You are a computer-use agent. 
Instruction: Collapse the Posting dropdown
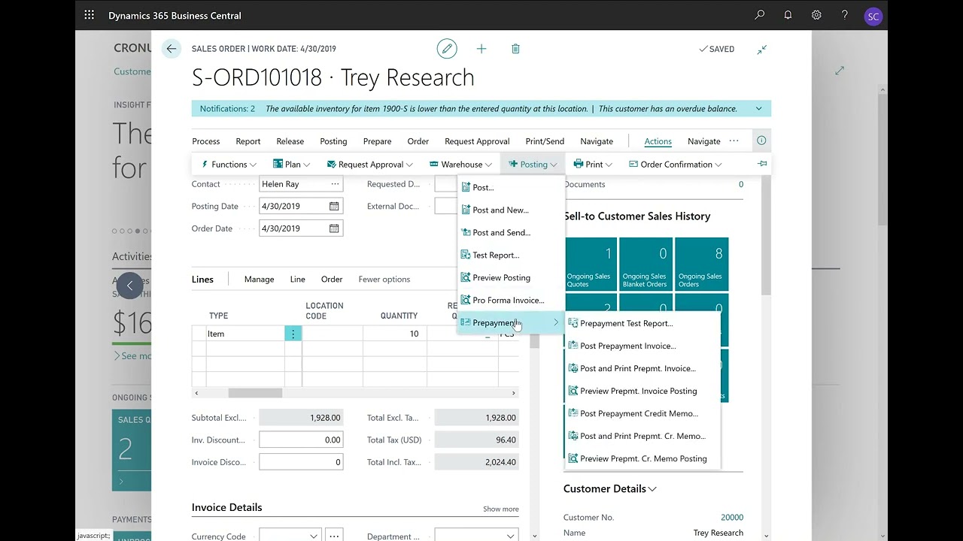(x=533, y=164)
